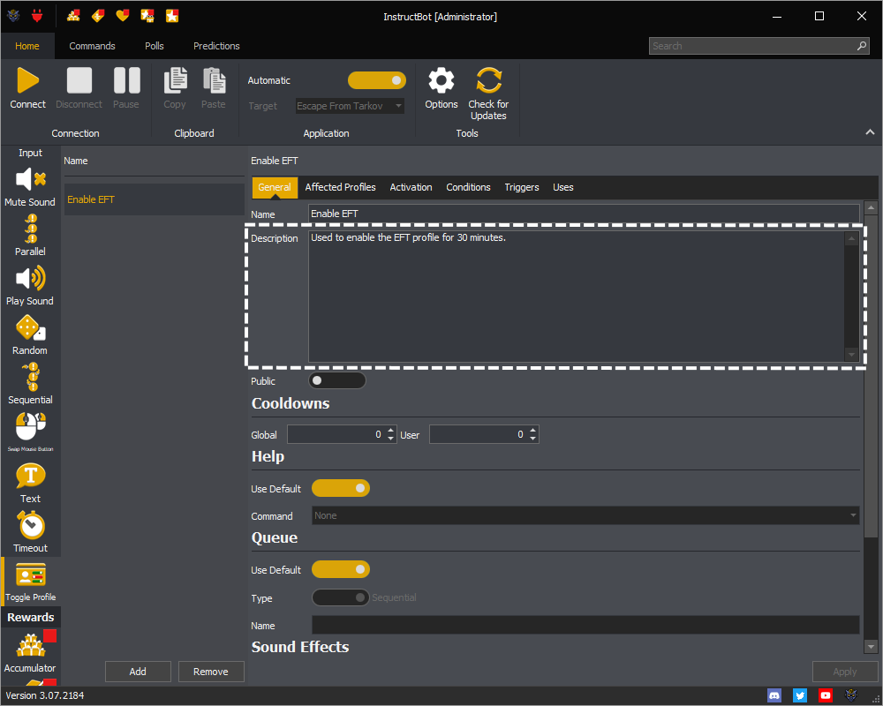Select the Timeout stopwatch icon
Screen dimensions: 883x706
coord(30,526)
